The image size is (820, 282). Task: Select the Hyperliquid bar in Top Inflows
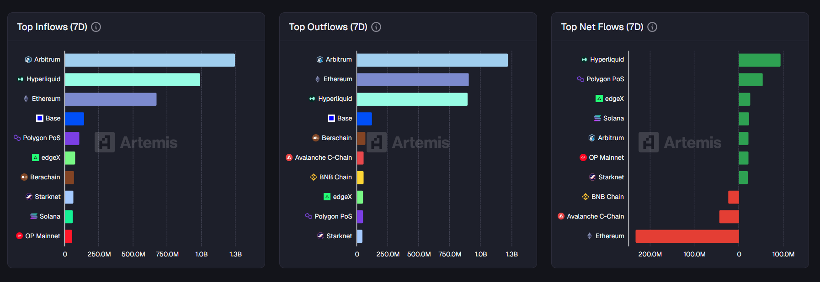click(132, 80)
